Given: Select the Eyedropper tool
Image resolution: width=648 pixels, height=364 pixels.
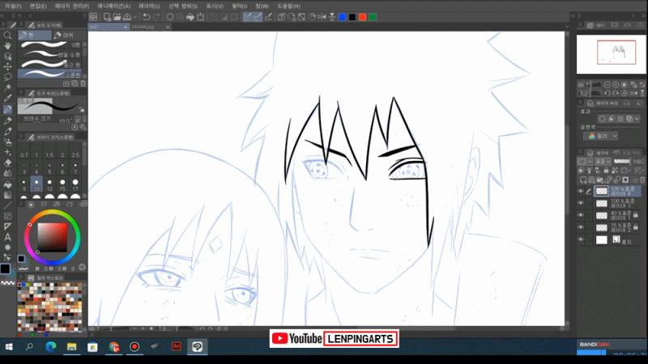Looking at the screenshot, I should [7, 98].
